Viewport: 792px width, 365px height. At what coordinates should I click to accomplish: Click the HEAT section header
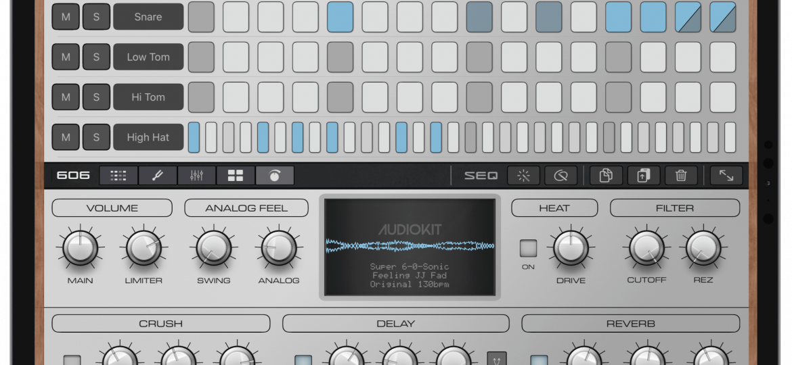[554, 208]
